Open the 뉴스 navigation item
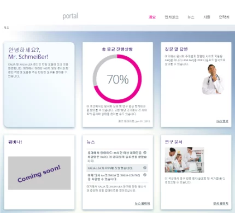 (191, 17)
